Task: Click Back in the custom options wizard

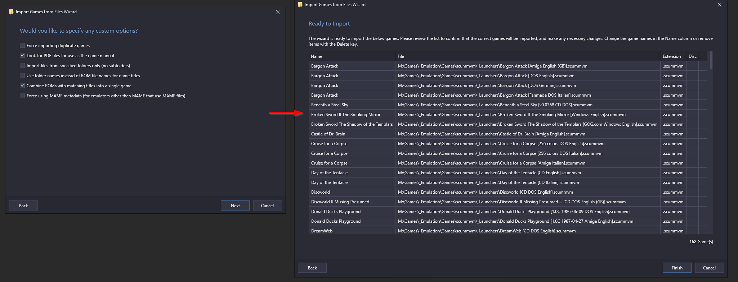Action: tap(23, 205)
